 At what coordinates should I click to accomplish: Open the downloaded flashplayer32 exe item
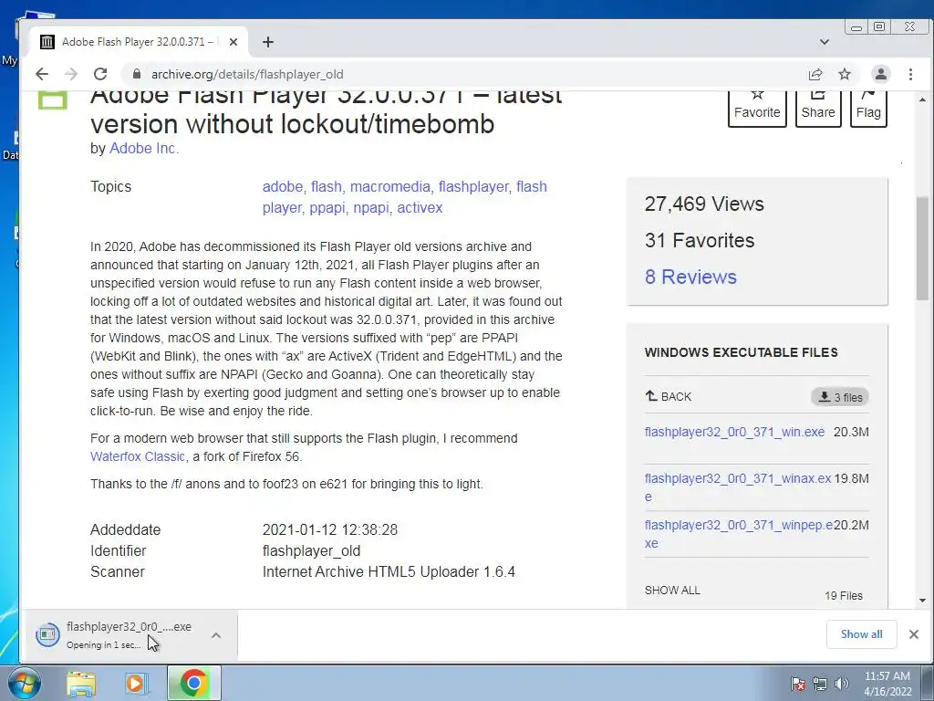129,635
